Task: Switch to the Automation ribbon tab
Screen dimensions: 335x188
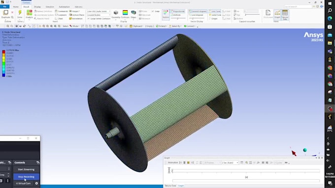Action: 65,7
